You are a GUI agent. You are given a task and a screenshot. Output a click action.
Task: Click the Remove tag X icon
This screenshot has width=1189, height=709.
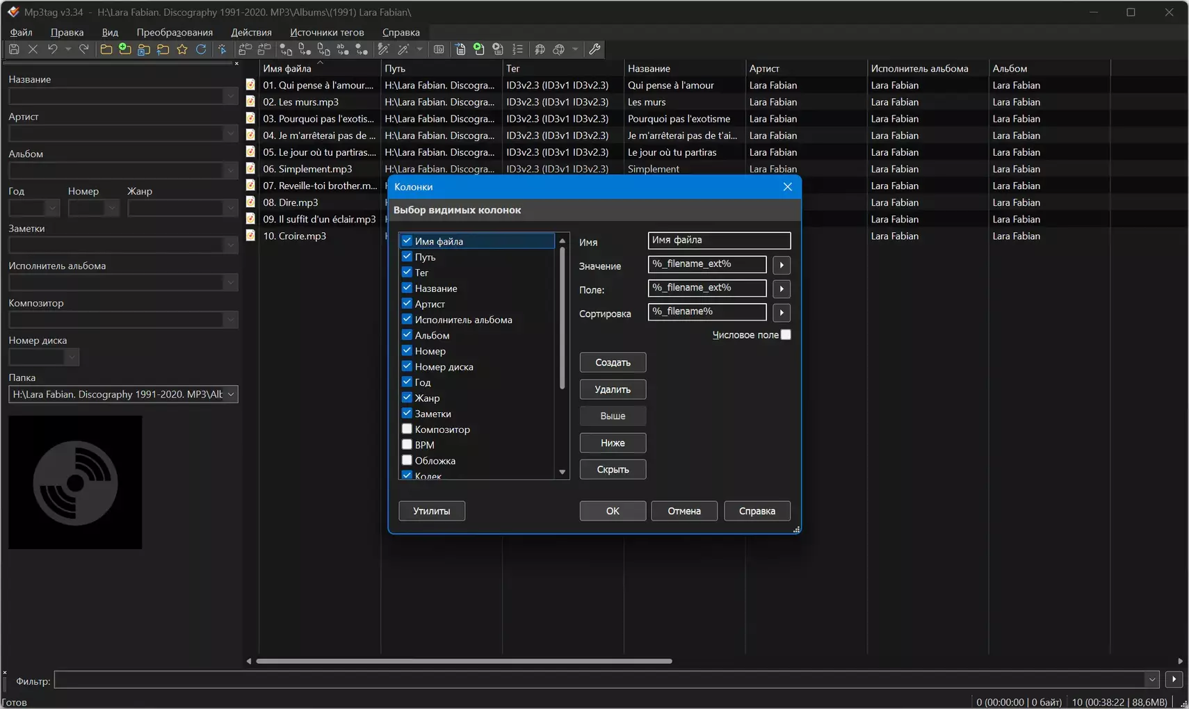point(33,49)
